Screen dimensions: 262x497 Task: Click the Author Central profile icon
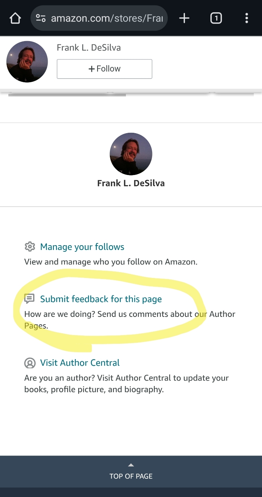click(29, 363)
